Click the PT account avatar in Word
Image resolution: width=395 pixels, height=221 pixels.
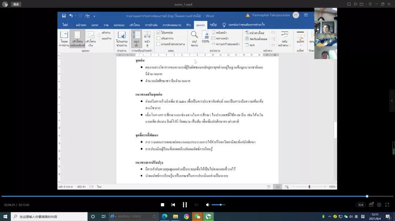coord(296,15)
